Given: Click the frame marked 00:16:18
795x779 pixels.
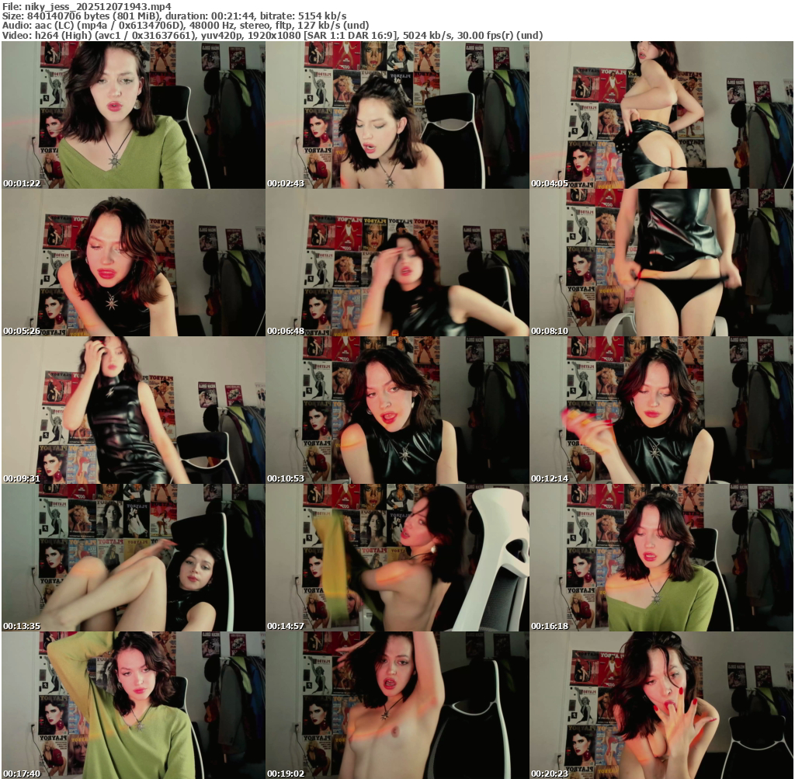Looking at the screenshot, I should click(661, 558).
